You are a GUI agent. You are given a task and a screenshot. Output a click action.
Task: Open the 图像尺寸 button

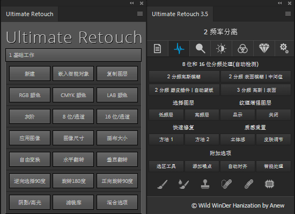point(73,138)
